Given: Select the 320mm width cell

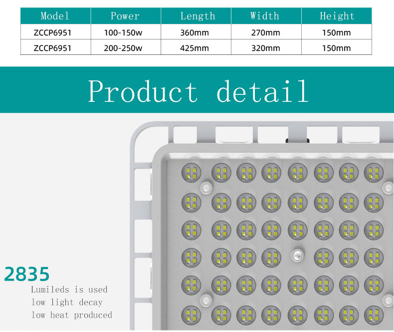Looking at the screenshot, I should [x=266, y=48].
